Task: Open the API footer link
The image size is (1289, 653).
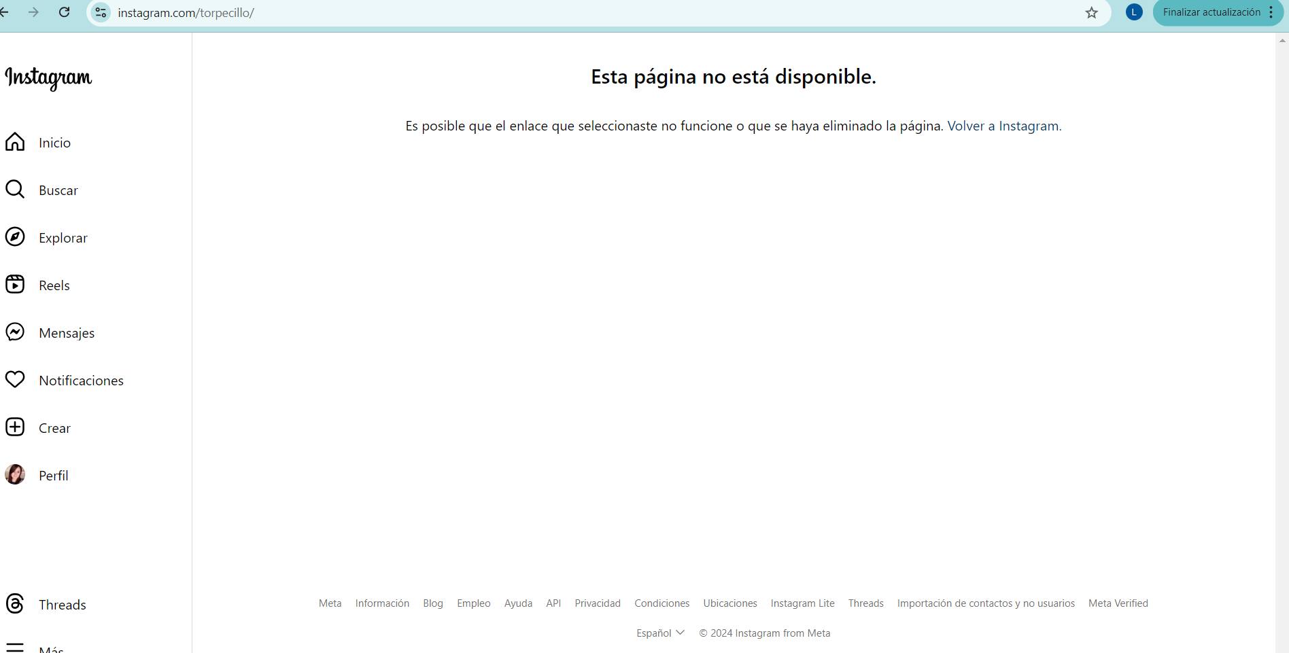Action: click(x=553, y=603)
